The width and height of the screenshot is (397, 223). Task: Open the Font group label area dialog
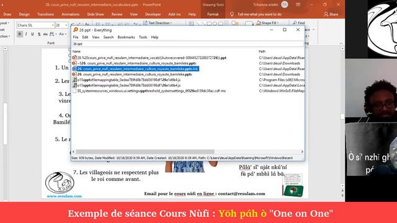pyautogui.click(x=51, y=43)
